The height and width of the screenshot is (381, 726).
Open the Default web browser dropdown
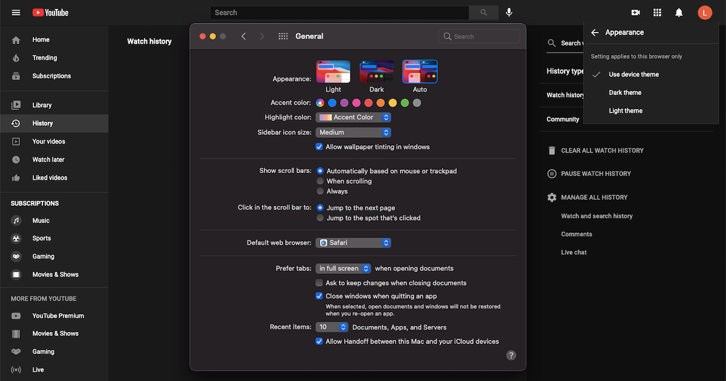(x=353, y=243)
